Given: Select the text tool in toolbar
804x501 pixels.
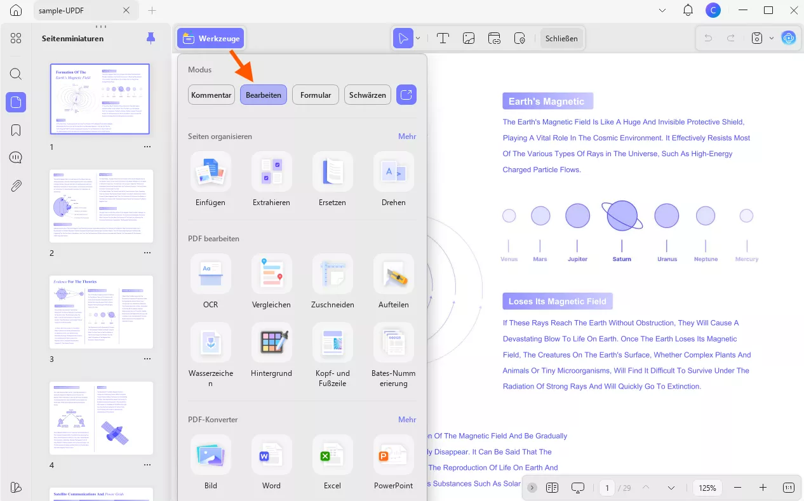Looking at the screenshot, I should pyautogui.click(x=443, y=38).
